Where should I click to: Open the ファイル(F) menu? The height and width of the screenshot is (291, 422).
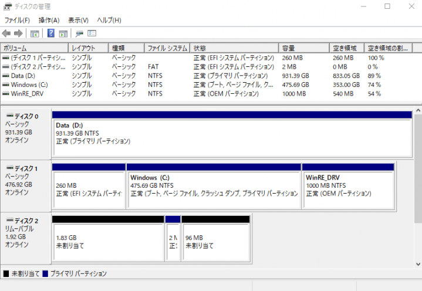coord(17,20)
